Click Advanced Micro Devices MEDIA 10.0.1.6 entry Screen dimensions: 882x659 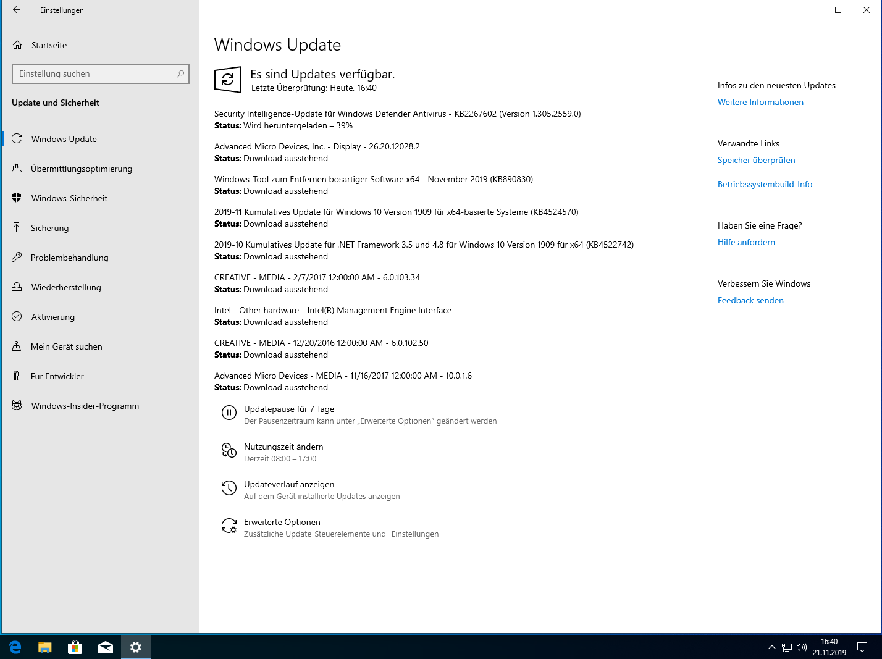(343, 376)
